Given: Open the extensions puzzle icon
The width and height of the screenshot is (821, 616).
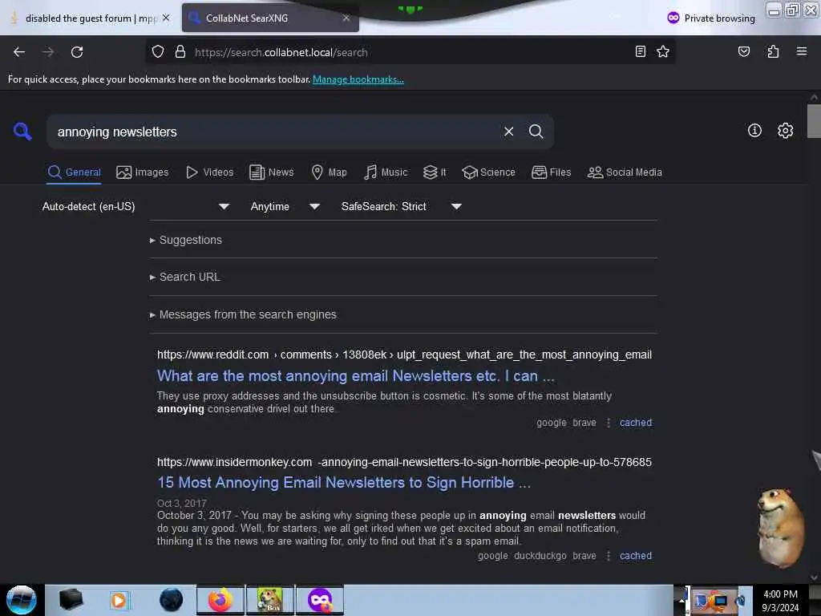Looking at the screenshot, I should [773, 51].
